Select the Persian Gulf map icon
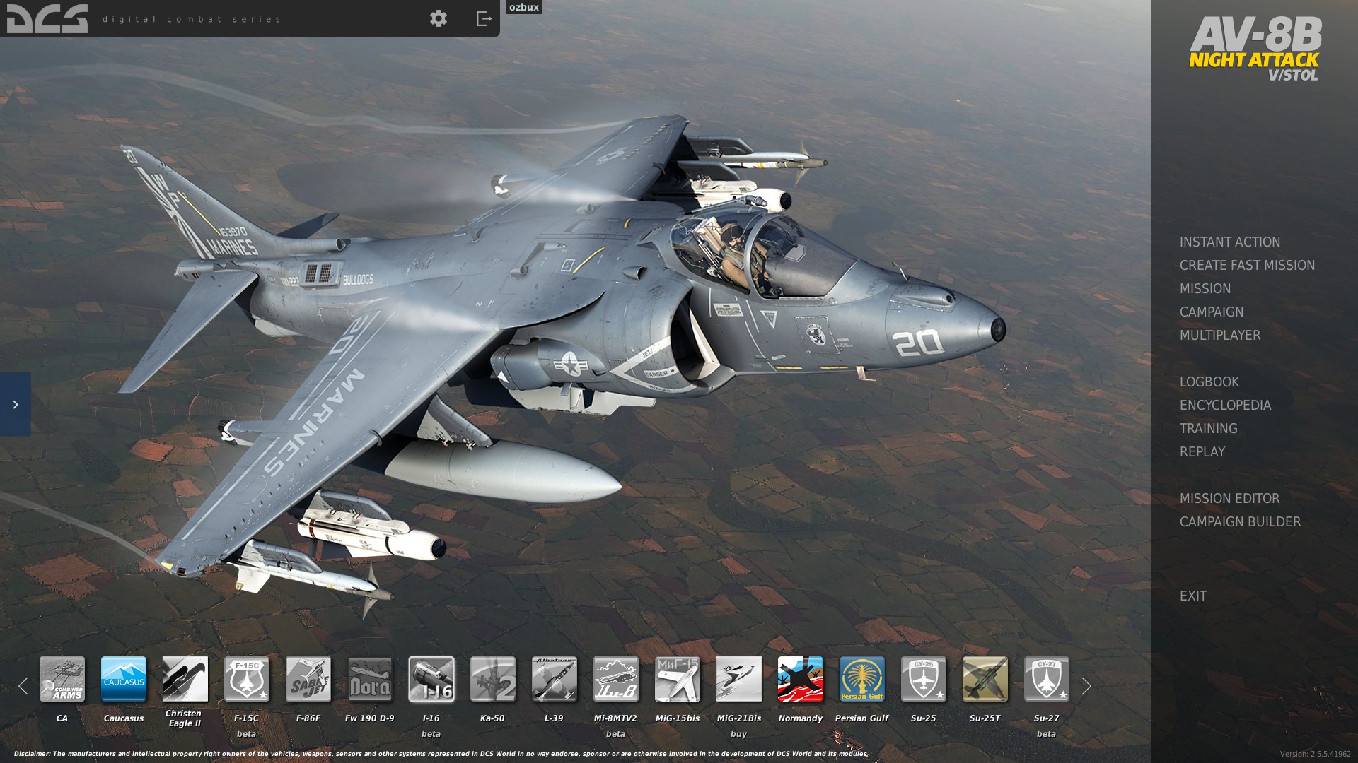 pyautogui.click(x=862, y=679)
